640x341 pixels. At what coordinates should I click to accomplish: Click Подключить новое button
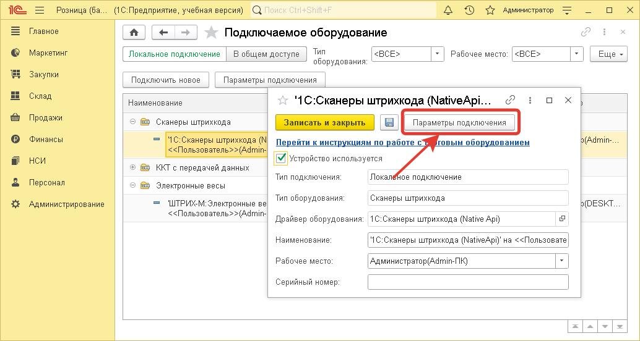pyautogui.click(x=166, y=80)
